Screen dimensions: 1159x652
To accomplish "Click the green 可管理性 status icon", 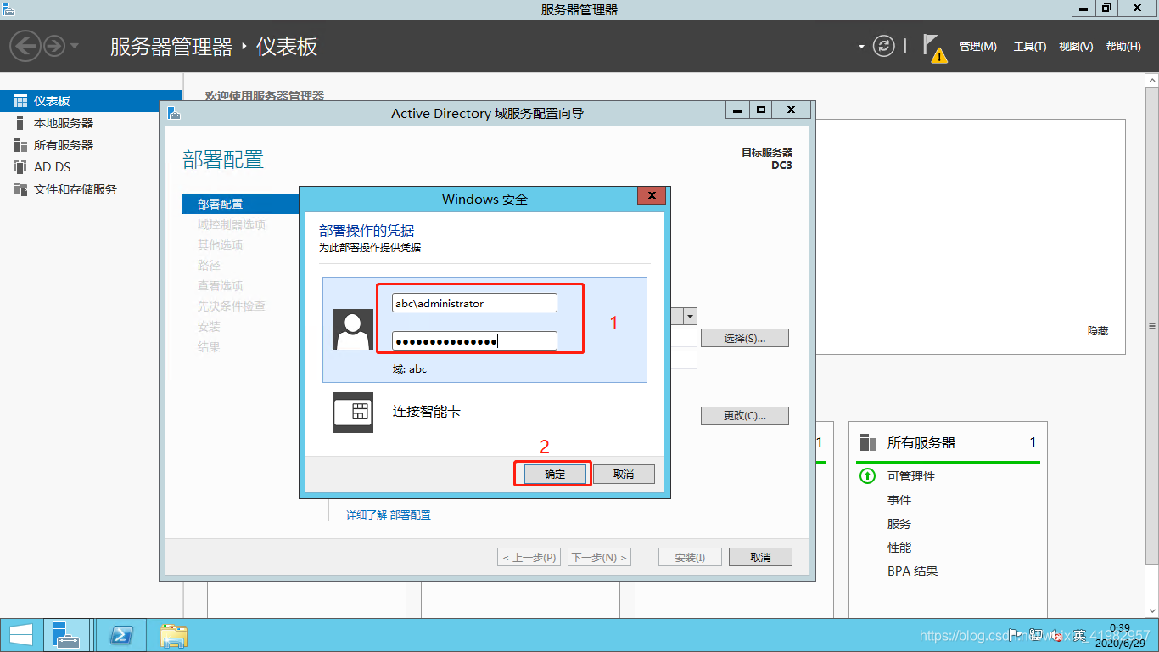I will coord(867,476).
